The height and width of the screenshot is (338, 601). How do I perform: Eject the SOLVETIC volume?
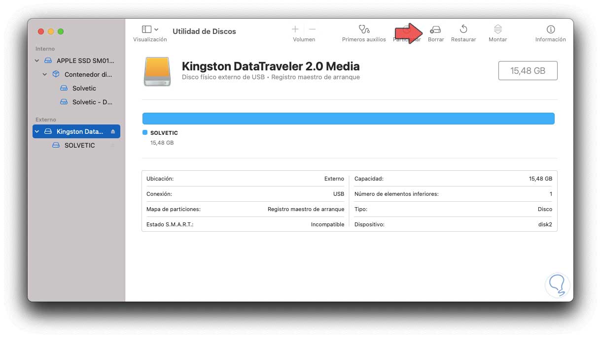[x=113, y=145]
